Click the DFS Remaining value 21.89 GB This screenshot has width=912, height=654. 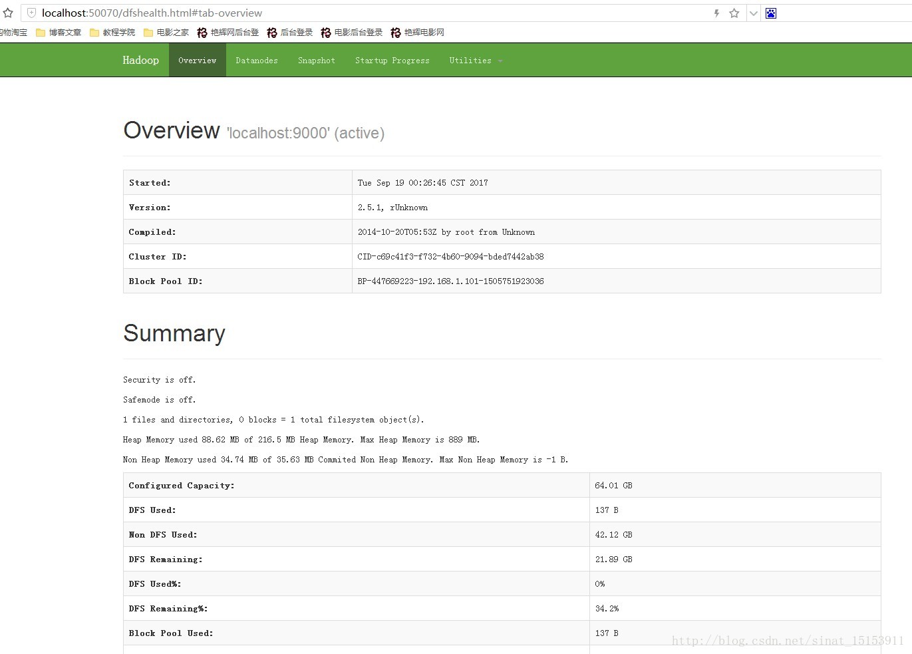(613, 559)
